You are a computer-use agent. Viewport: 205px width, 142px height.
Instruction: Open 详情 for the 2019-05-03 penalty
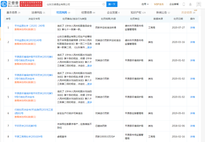tap(193, 113)
